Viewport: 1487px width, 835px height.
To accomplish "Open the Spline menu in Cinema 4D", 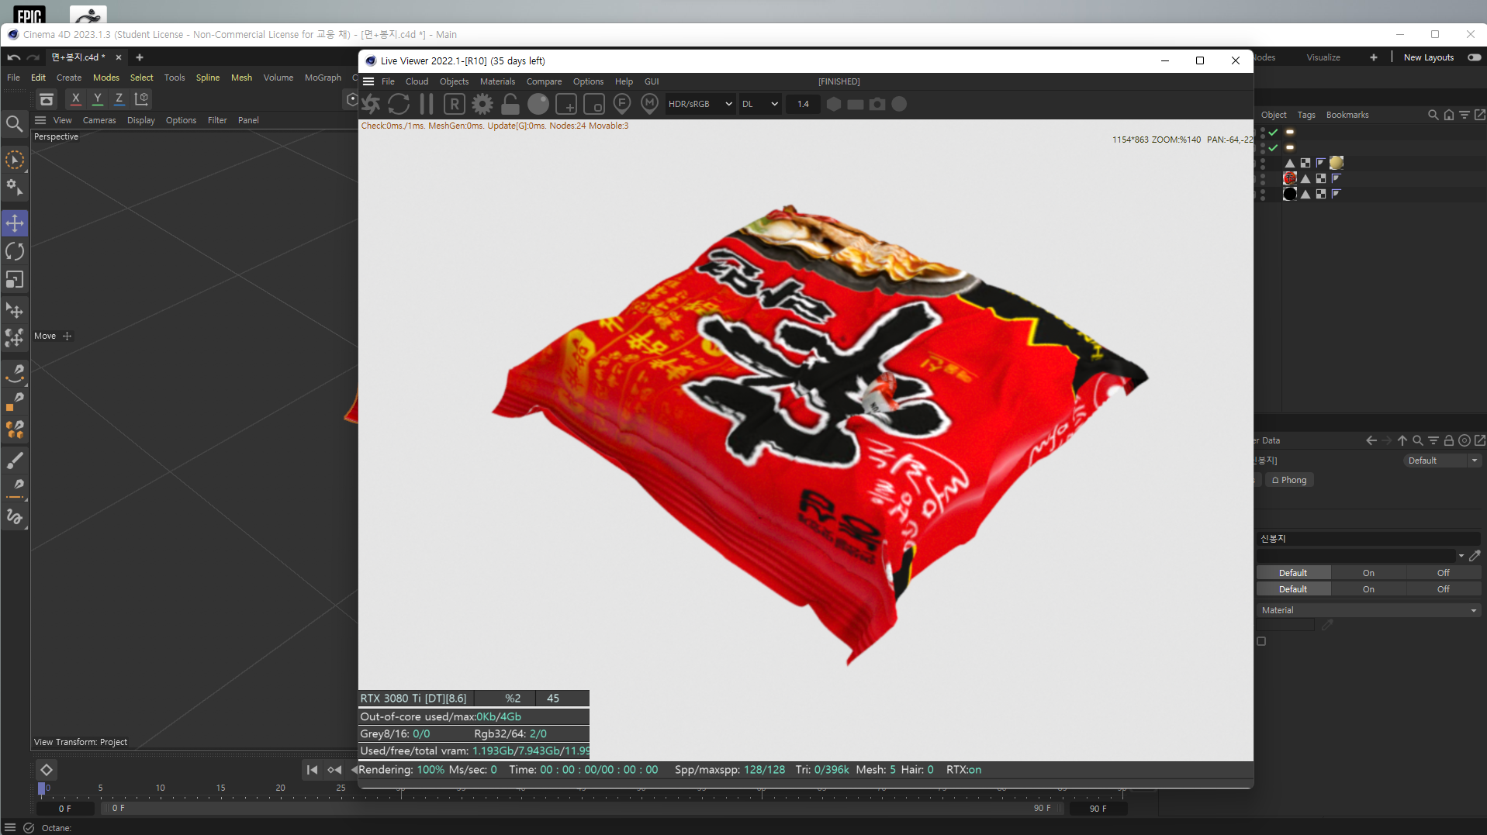I will point(208,78).
